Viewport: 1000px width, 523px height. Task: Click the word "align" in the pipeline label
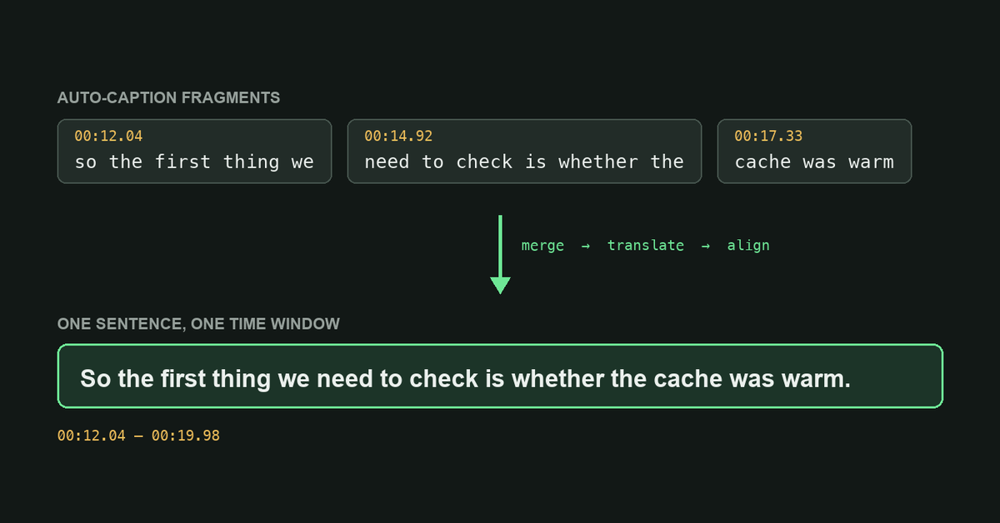[748, 246]
